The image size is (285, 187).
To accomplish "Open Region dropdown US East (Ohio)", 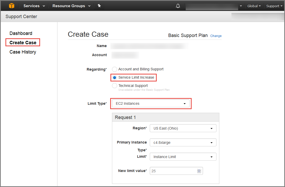I will coord(183,128).
